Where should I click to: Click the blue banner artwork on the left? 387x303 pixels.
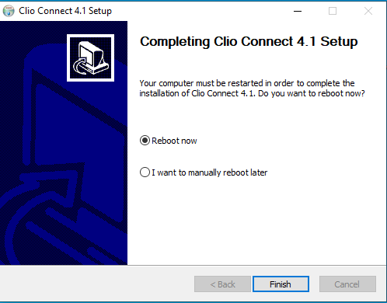click(x=64, y=143)
